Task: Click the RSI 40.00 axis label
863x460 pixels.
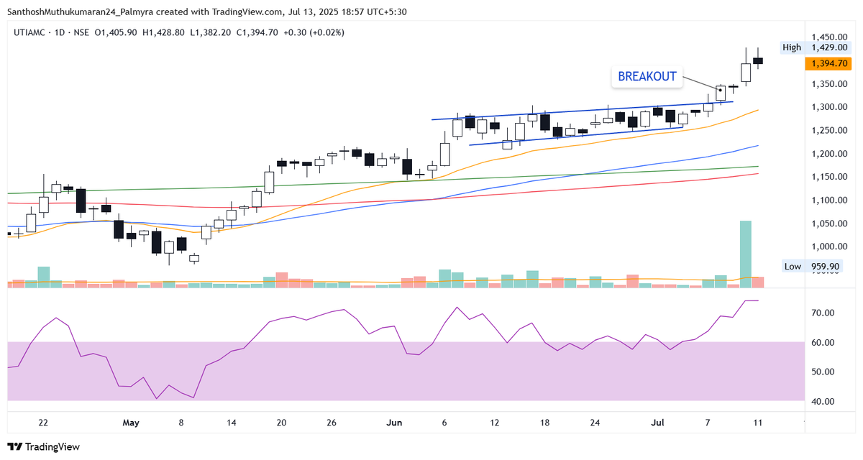Action: [x=823, y=402]
